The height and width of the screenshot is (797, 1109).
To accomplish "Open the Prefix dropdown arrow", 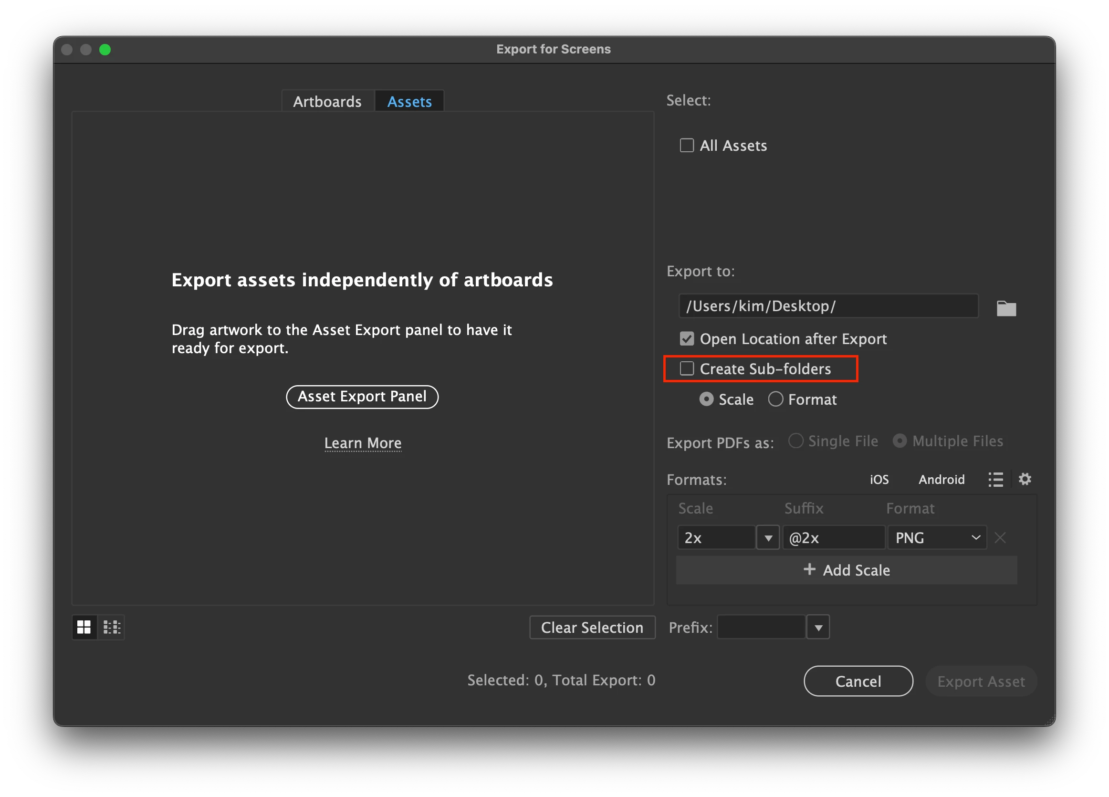I will (x=818, y=627).
